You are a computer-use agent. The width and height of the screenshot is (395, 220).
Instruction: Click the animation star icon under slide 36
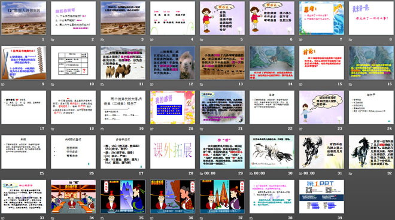152,218
